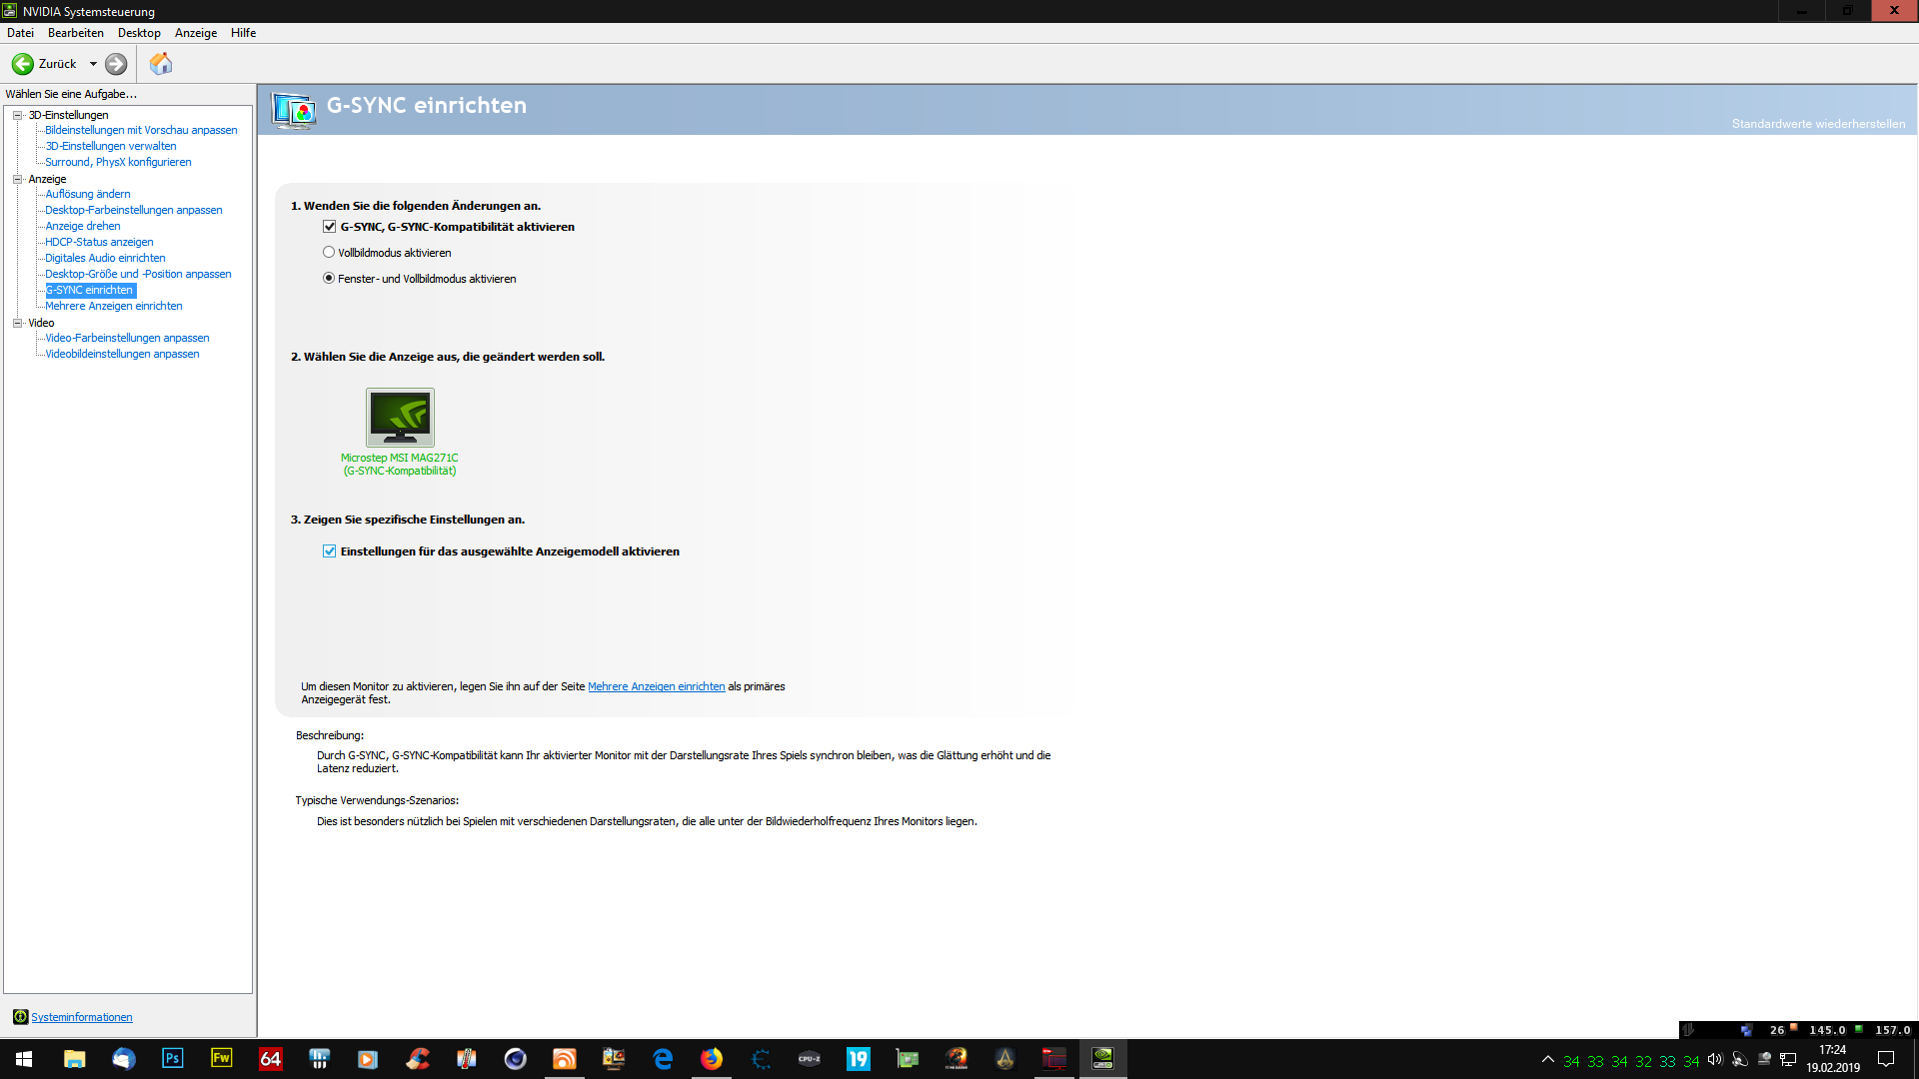Viewport: 1919px width, 1079px height.
Task: Open the Systeminformationen link
Action: click(x=82, y=1017)
